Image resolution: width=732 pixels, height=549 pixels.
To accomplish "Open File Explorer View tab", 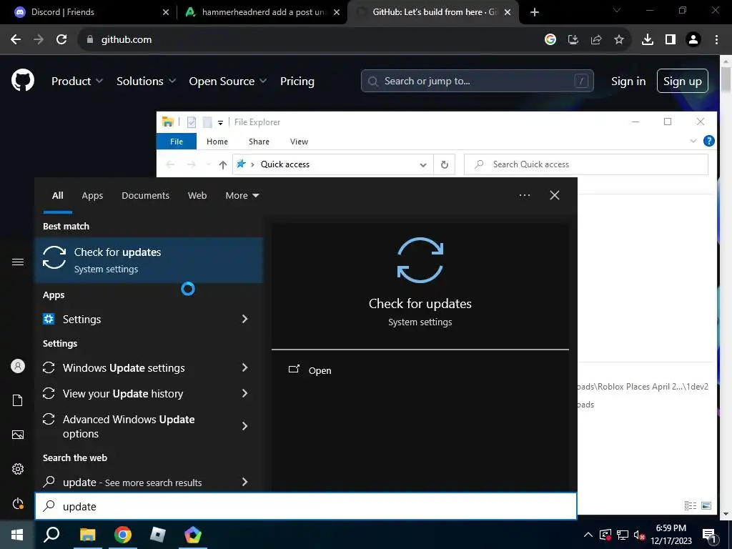I will point(299,142).
